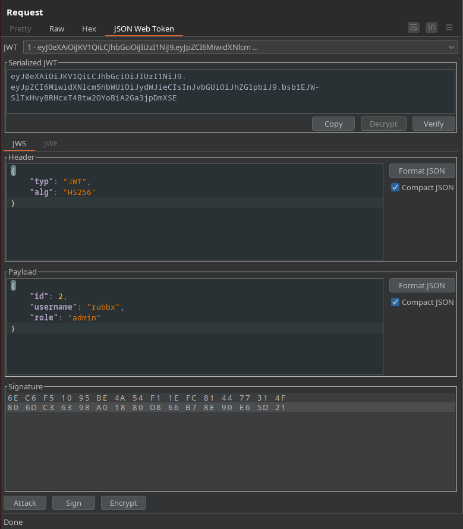Click the opening brace in the Header editor
The height and width of the screenshot is (529, 463).
[x=13, y=171]
